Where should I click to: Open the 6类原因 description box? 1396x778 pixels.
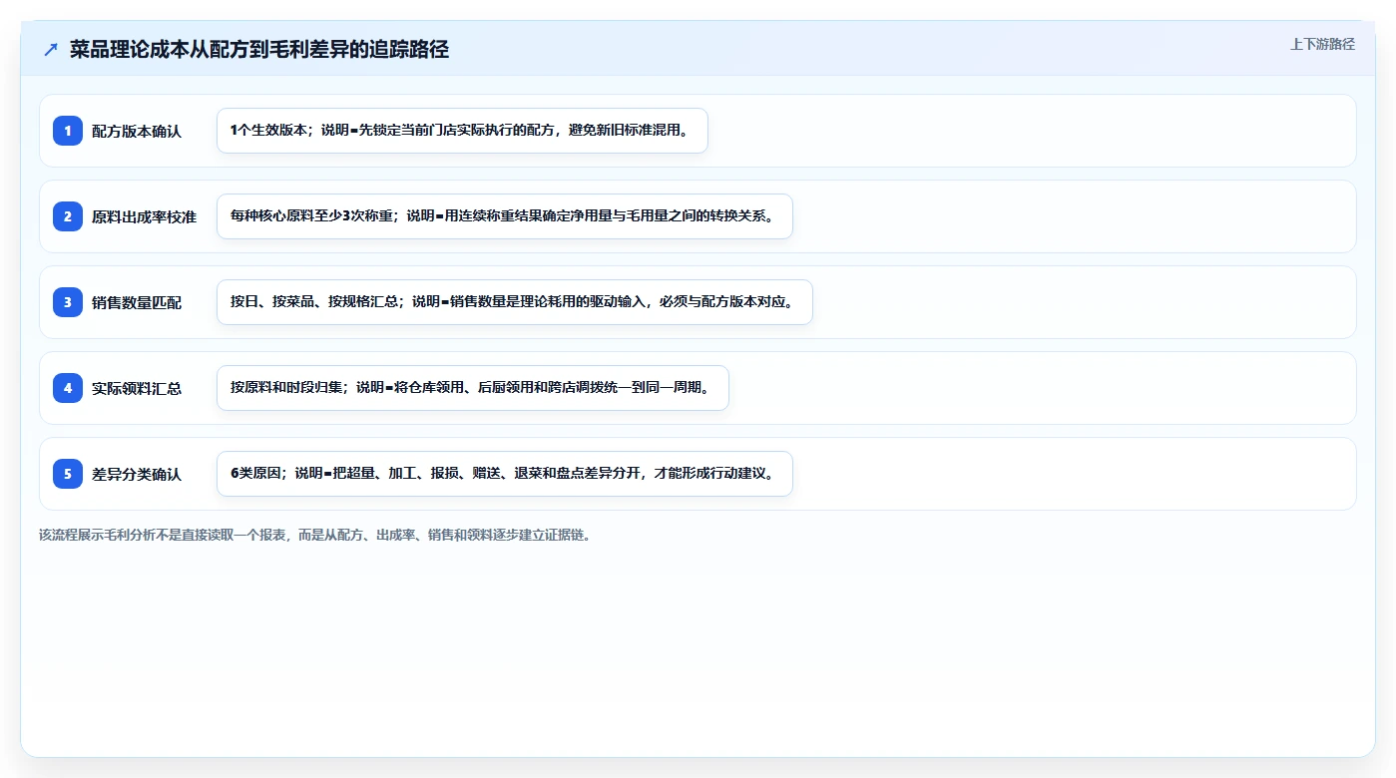coord(505,474)
